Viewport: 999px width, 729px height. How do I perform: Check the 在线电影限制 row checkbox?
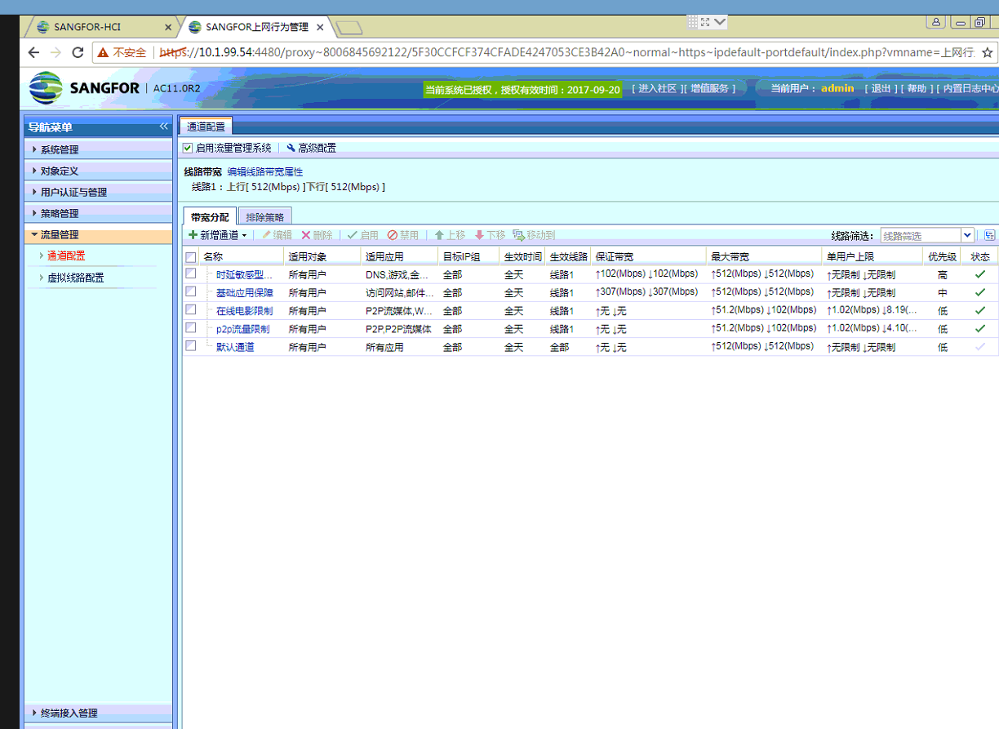click(191, 309)
